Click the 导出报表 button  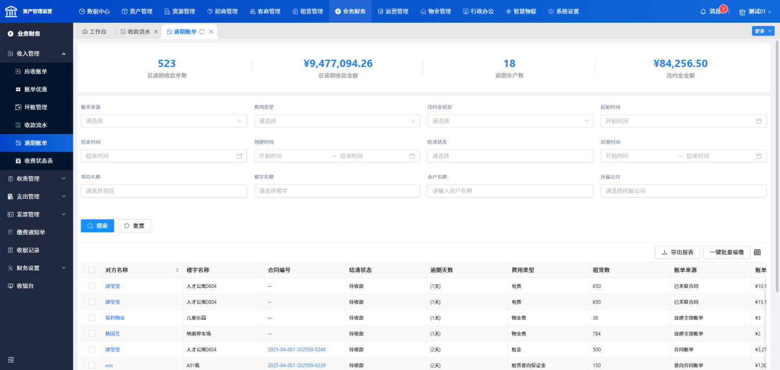pos(678,252)
